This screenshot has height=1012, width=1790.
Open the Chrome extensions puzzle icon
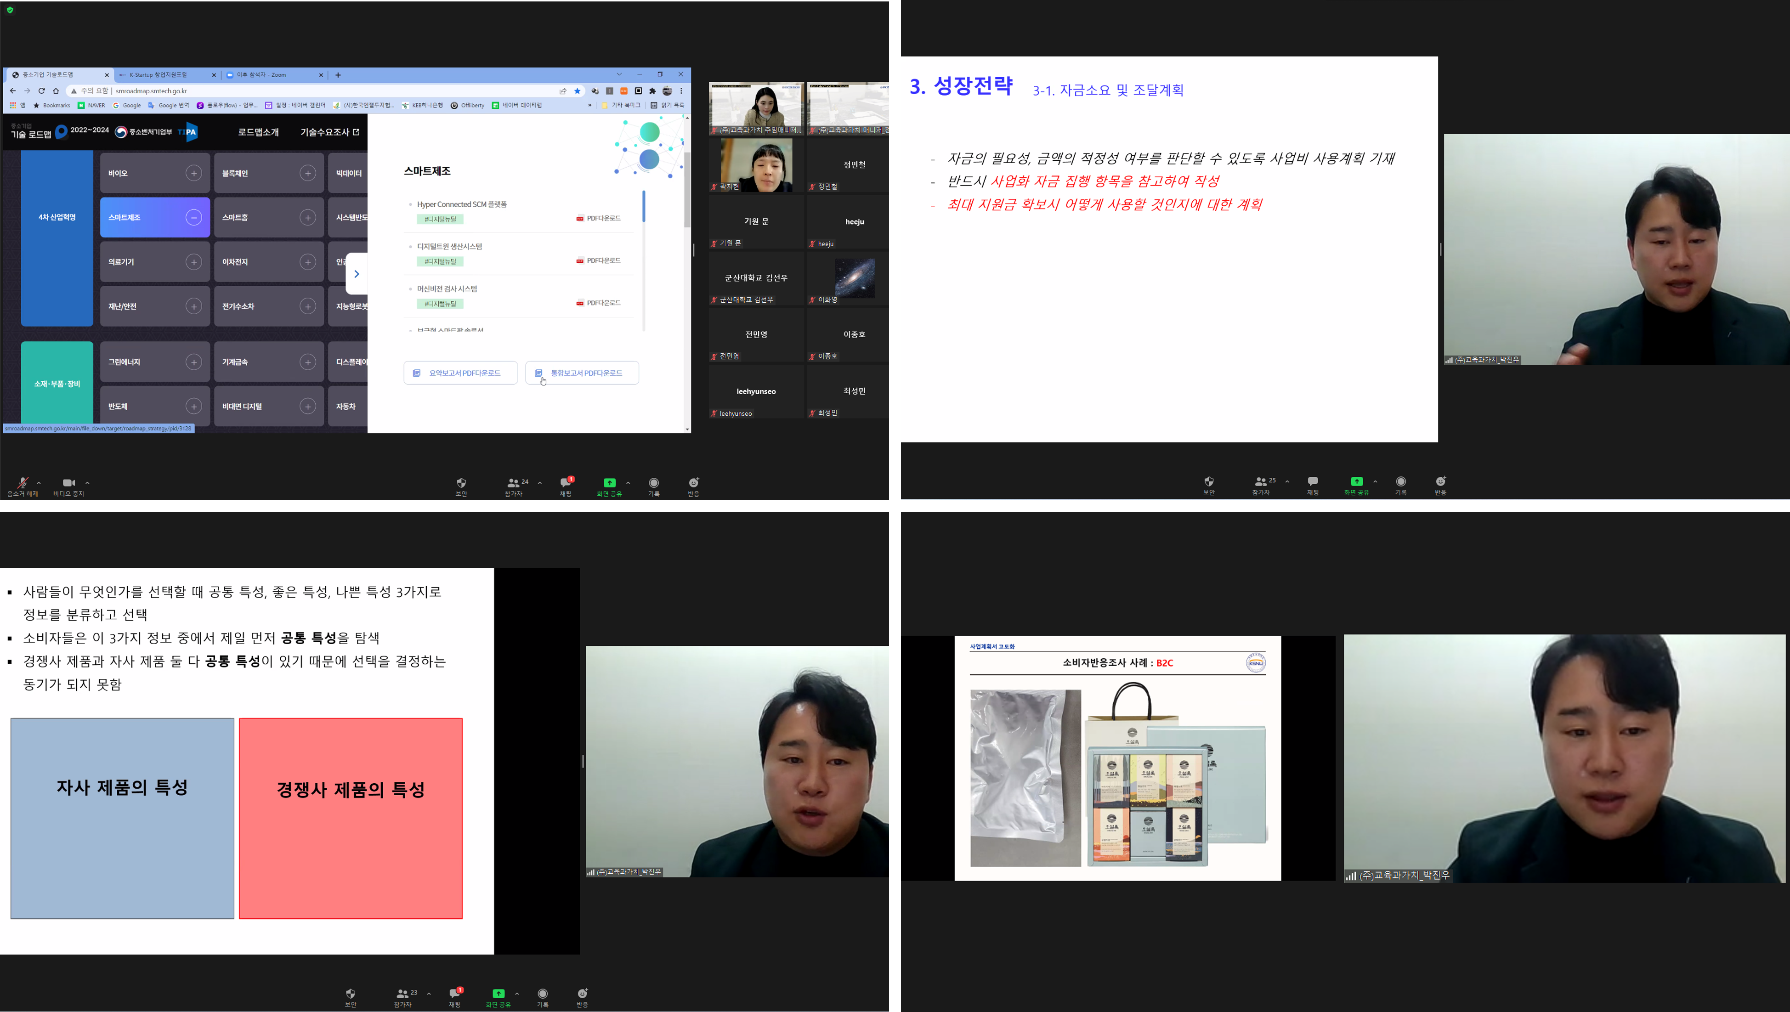652,90
